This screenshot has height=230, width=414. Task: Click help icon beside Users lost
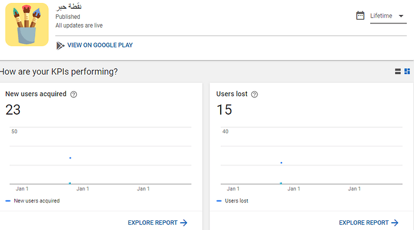(254, 94)
